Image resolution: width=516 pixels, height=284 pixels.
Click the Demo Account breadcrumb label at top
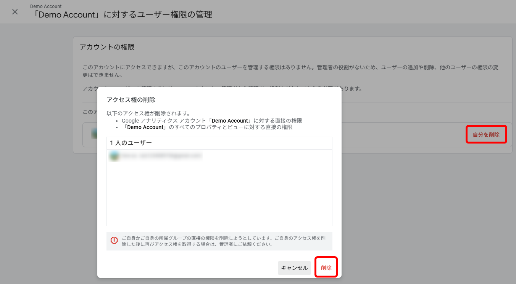pos(46,6)
